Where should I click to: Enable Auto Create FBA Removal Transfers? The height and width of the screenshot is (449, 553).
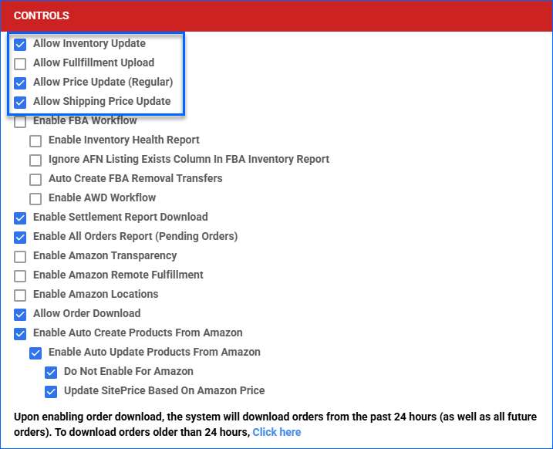[x=35, y=179]
